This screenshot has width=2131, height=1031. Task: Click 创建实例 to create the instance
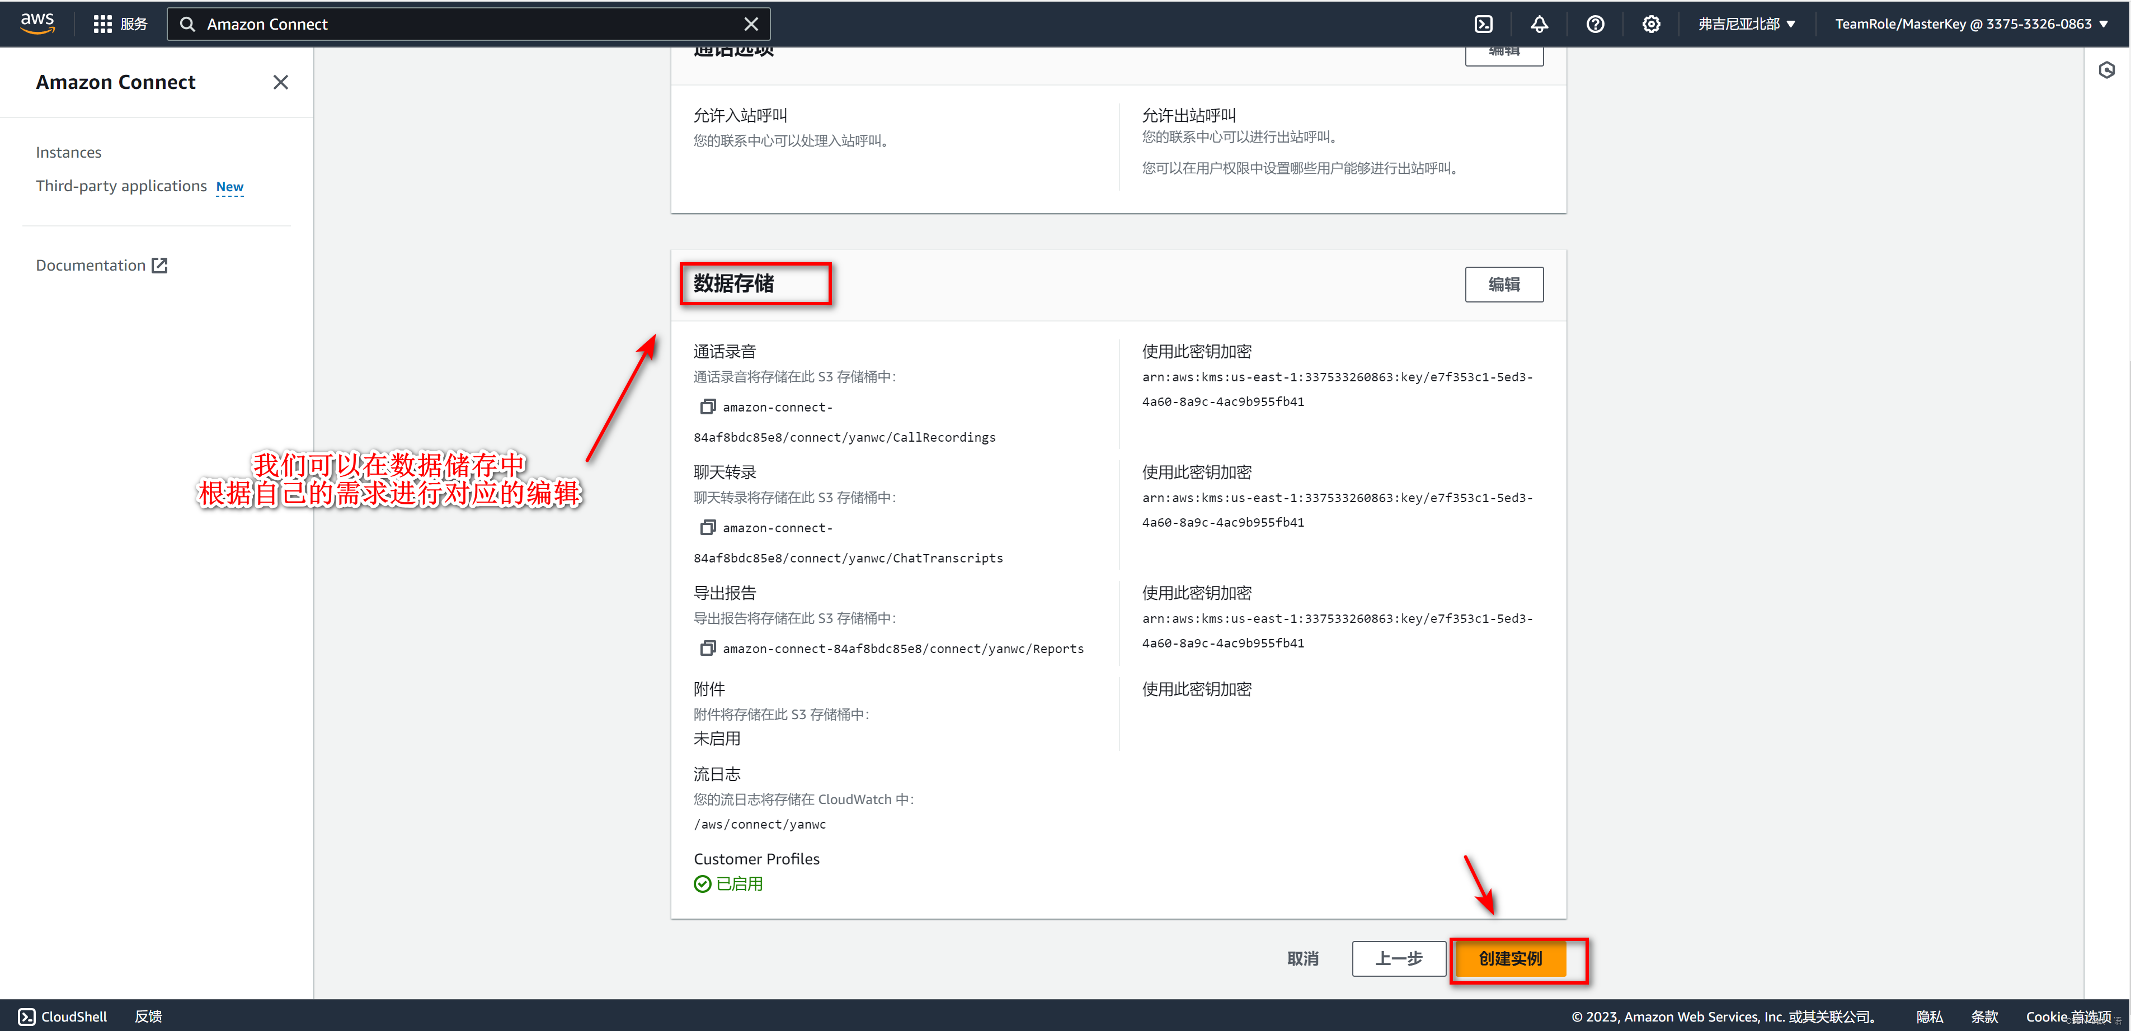[1510, 958]
